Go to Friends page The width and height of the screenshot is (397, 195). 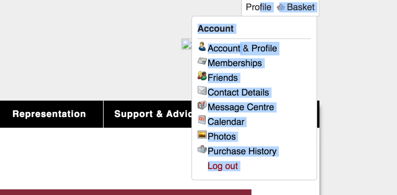click(x=223, y=77)
